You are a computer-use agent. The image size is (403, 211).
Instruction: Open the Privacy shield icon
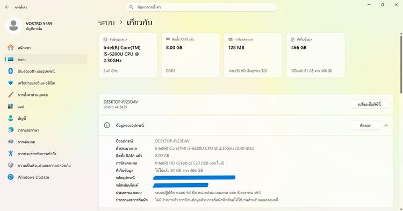(x=11, y=165)
